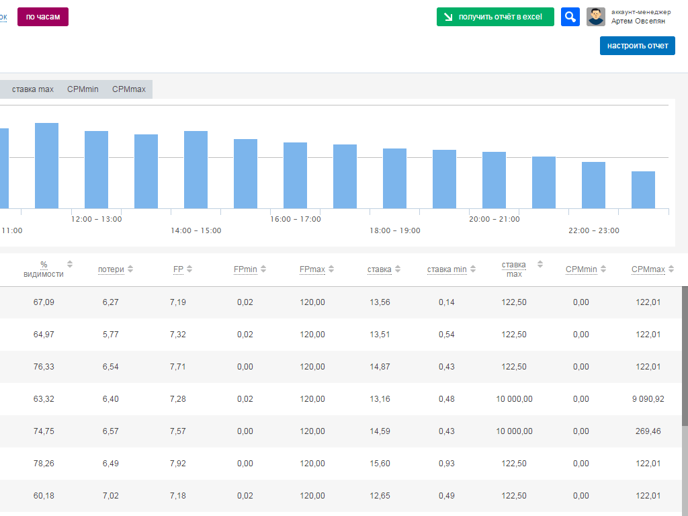Sort by % видимости column arrows
Viewport: 688px width, 516px height.
click(x=70, y=264)
